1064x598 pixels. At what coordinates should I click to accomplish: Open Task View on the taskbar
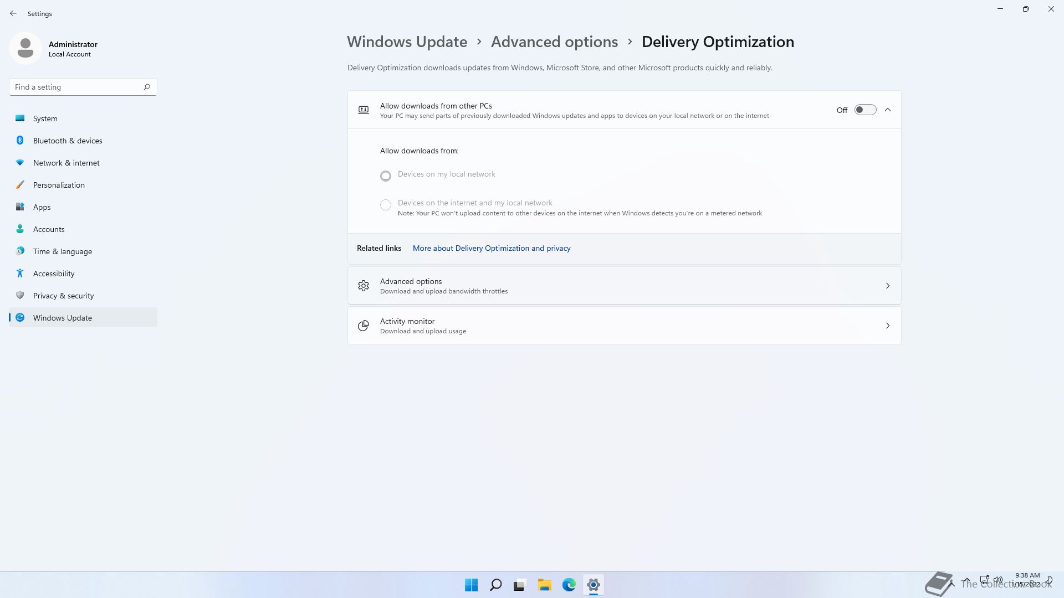coord(520,585)
